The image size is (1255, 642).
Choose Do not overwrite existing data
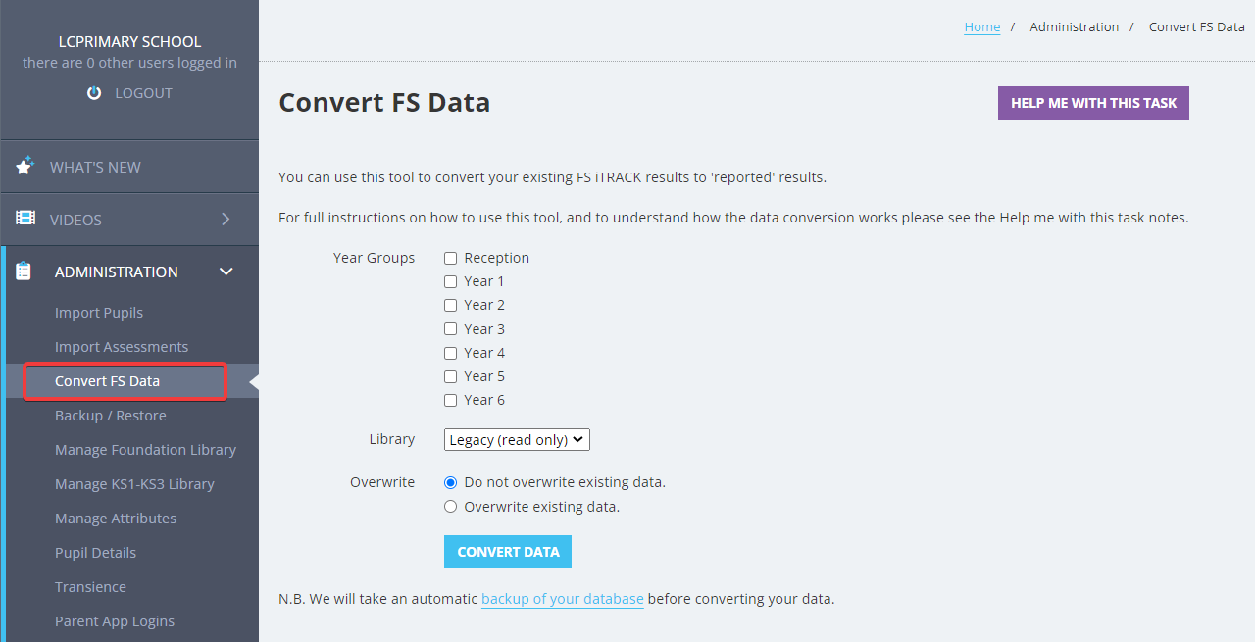point(451,482)
